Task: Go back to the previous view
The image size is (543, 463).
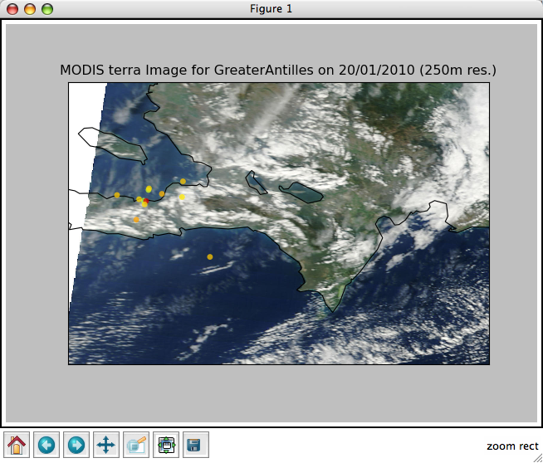Action: pyautogui.click(x=46, y=445)
